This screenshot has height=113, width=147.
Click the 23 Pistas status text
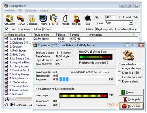point(21,105)
